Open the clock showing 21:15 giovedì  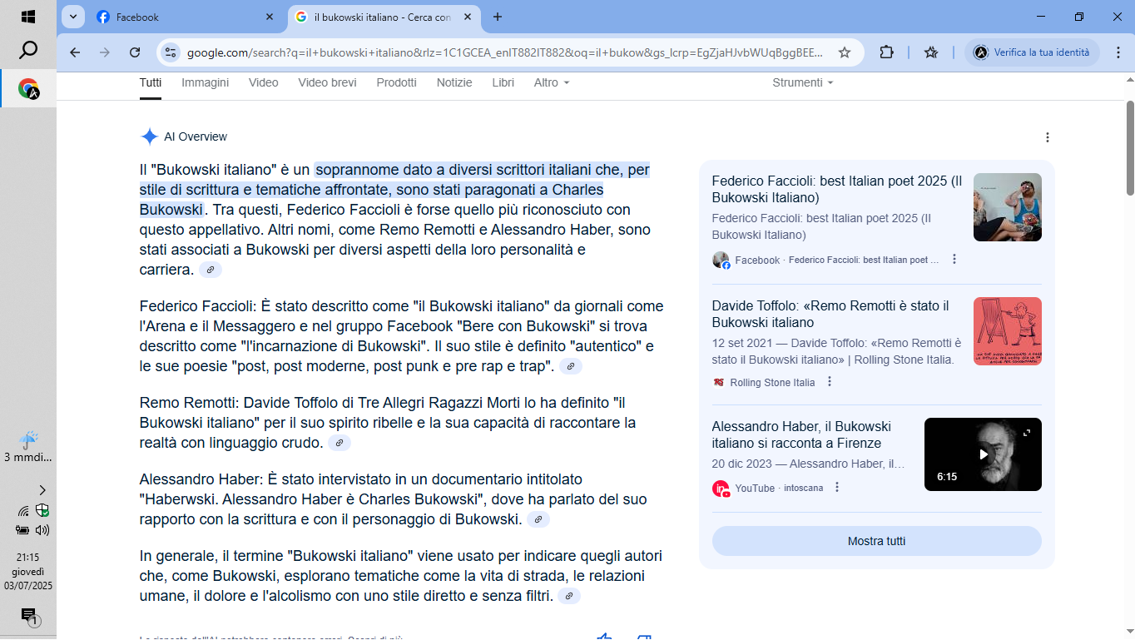coord(28,572)
